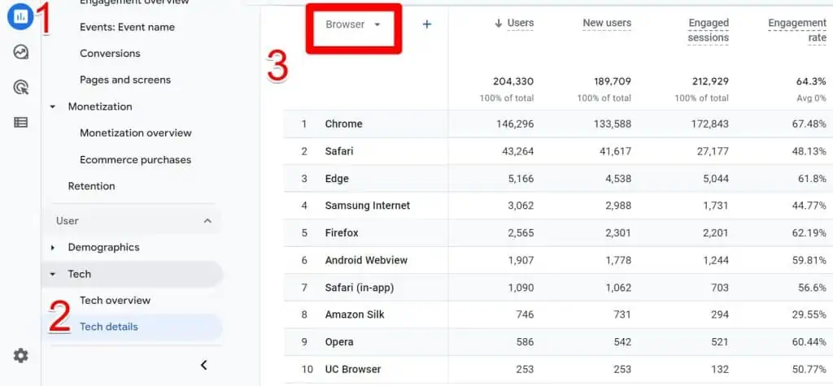Click Chrome's users value 146,296

[x=514, y=124]
